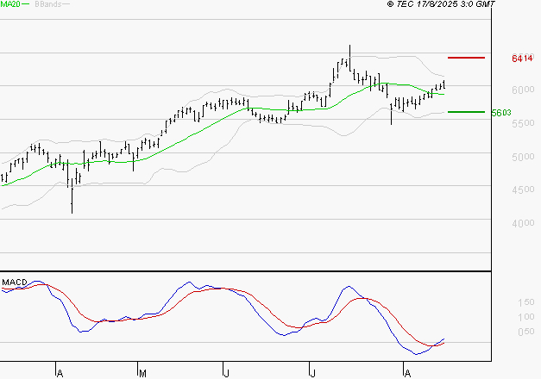Click the first A month marker on the time axis
The height and width of the screenshot is (379, 541).
coord(60,372)
